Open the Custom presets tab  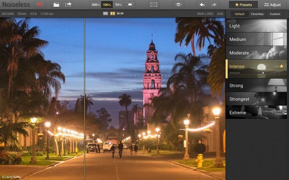(x=275, y=14)
